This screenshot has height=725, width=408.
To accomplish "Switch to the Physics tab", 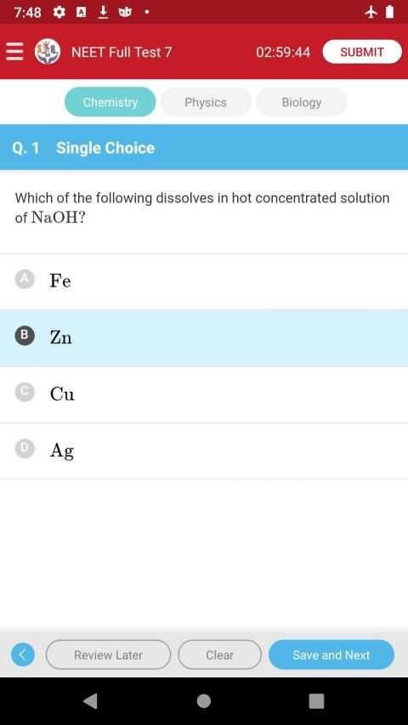I will point(206,102).
